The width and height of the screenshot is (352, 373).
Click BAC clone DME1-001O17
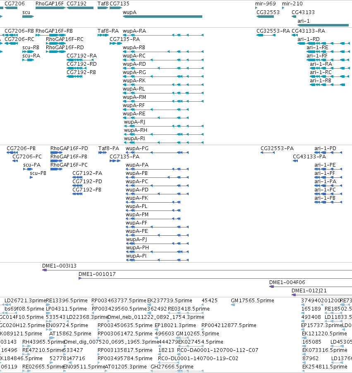215,278
